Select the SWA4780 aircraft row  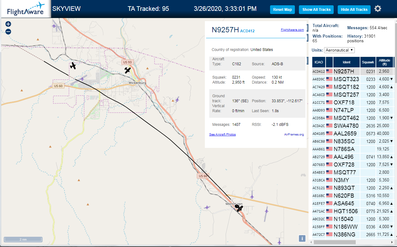353,126
